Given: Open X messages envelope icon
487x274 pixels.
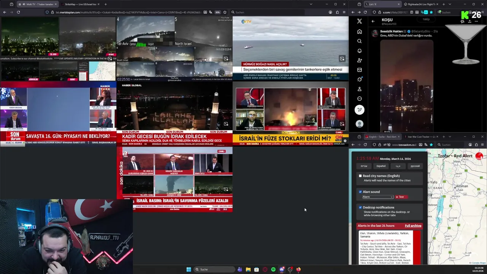Looking at the screenshot, I should tap(360, 70).
